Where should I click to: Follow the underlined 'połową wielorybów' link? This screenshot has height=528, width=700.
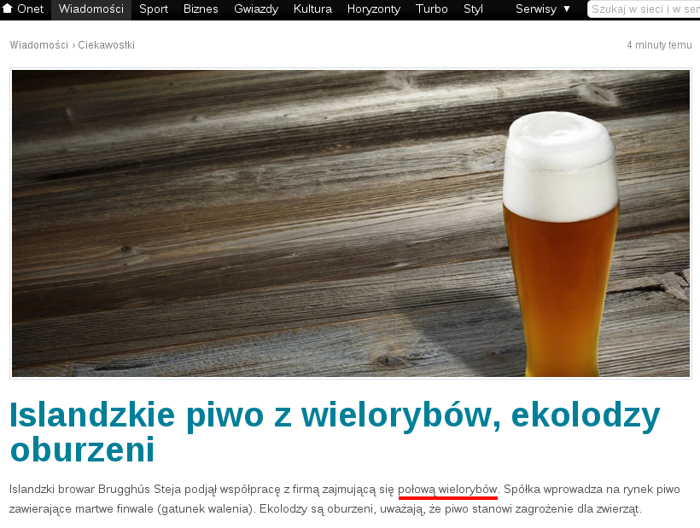447,490
